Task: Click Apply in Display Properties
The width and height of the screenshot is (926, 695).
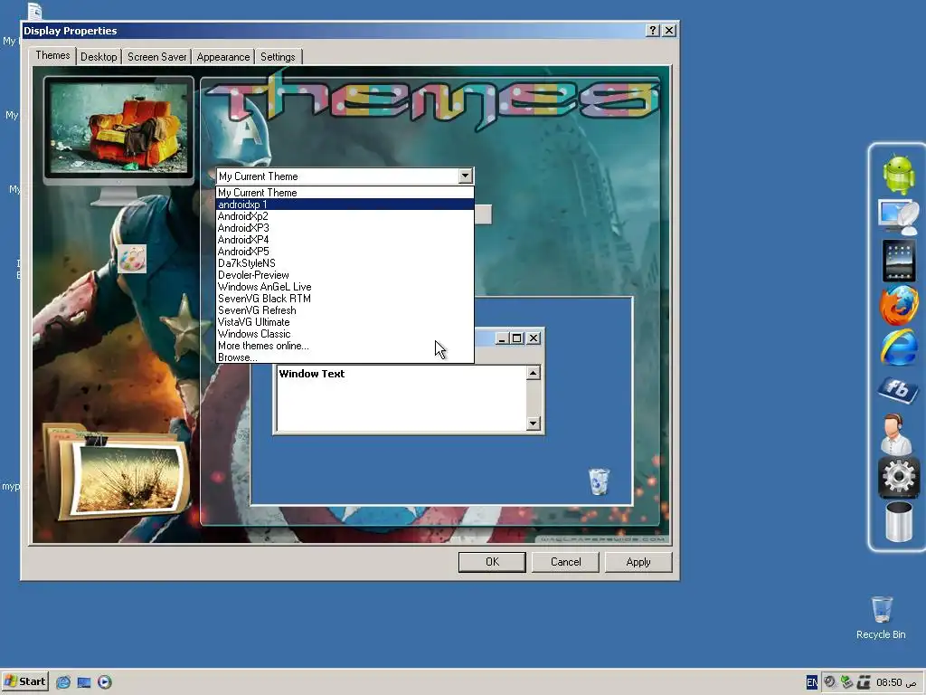Action: [638, 562]
